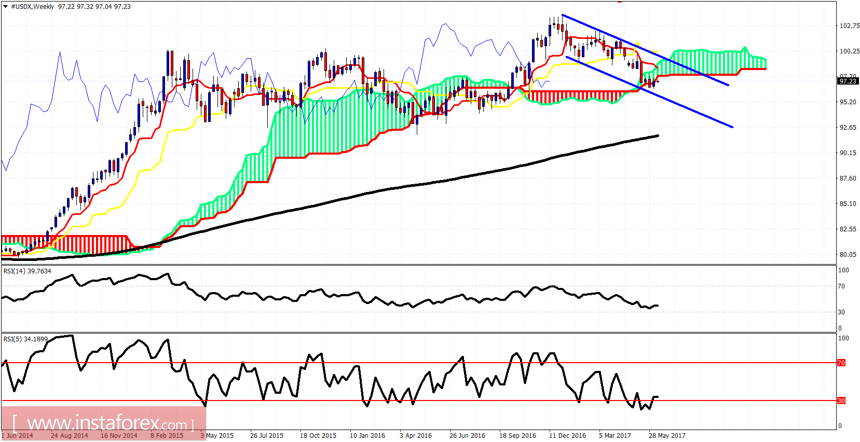Image resolution: width=860 pixels, height=442 pixels.
Task: Click the 5 Mar 2017 date label
Action: (x=615, y=436)
